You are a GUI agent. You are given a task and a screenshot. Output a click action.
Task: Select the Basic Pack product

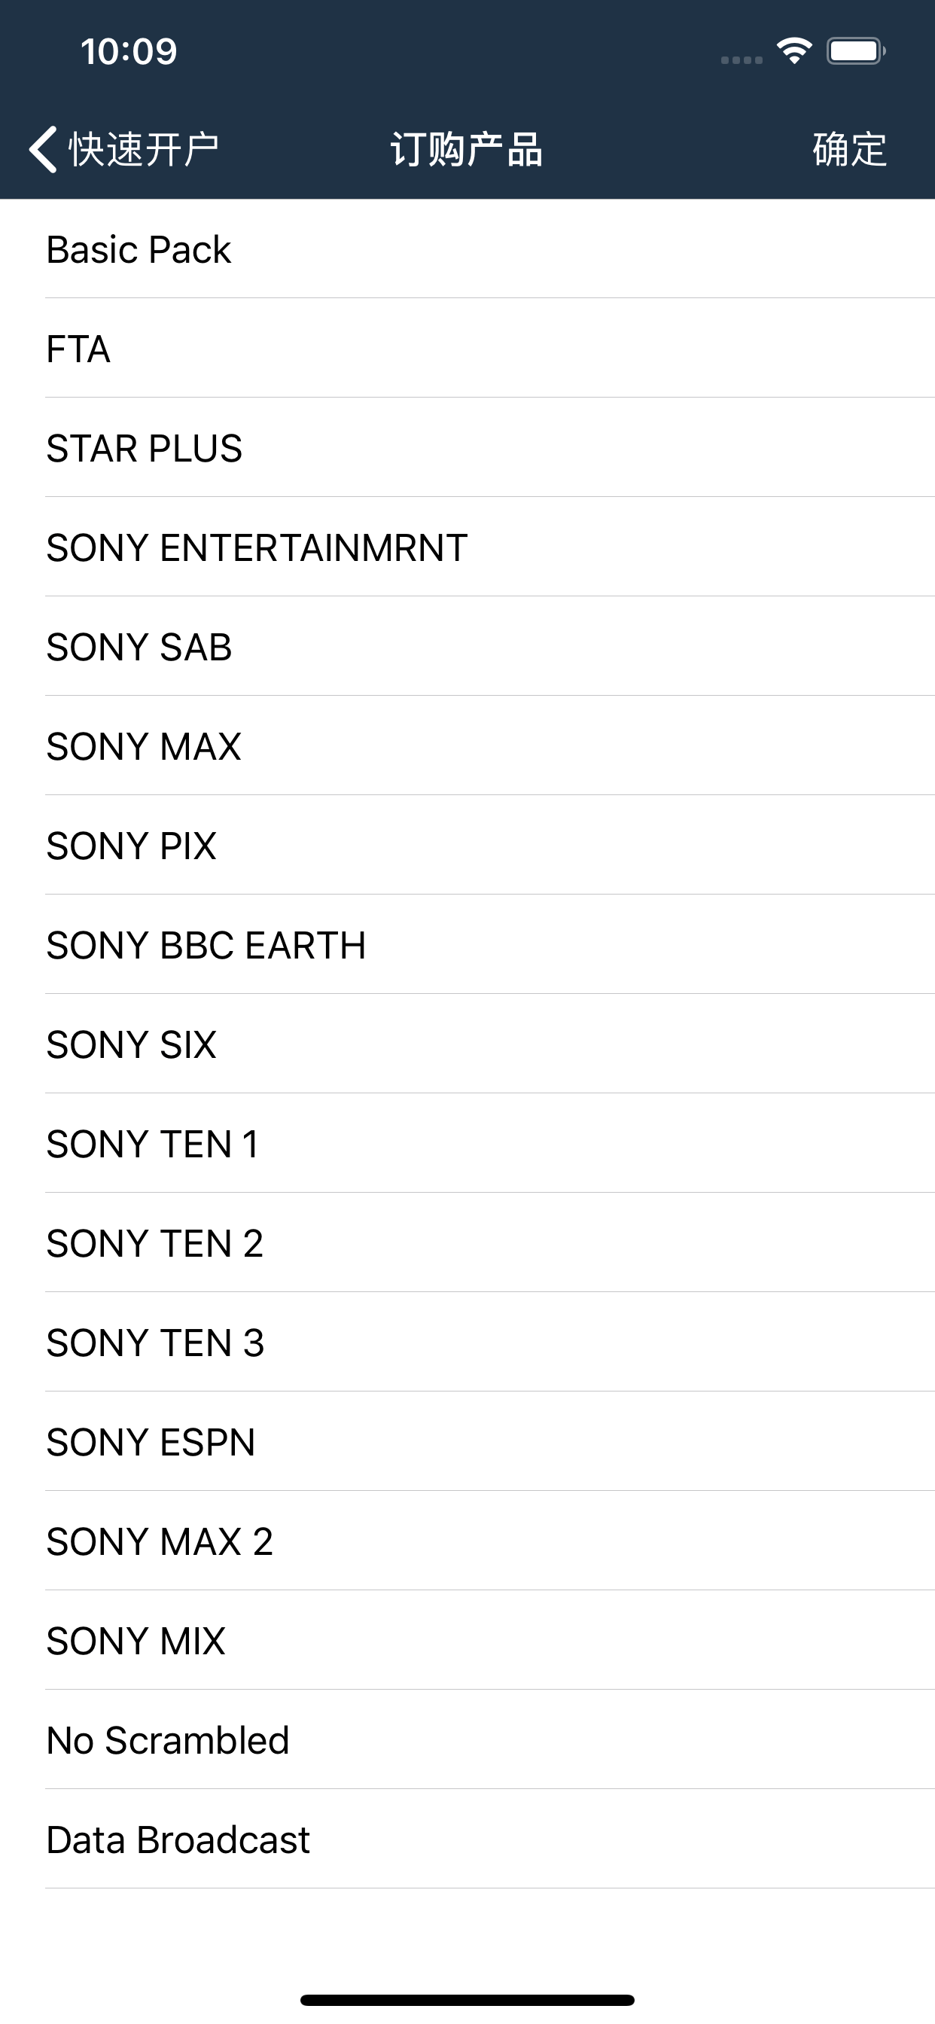467,249
